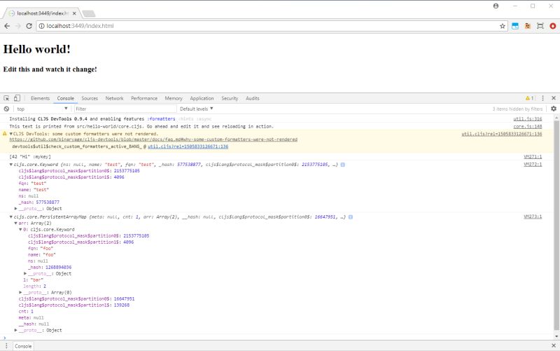Clear the console with the ban icon
The image size is (560, 351).
point(6,109)
